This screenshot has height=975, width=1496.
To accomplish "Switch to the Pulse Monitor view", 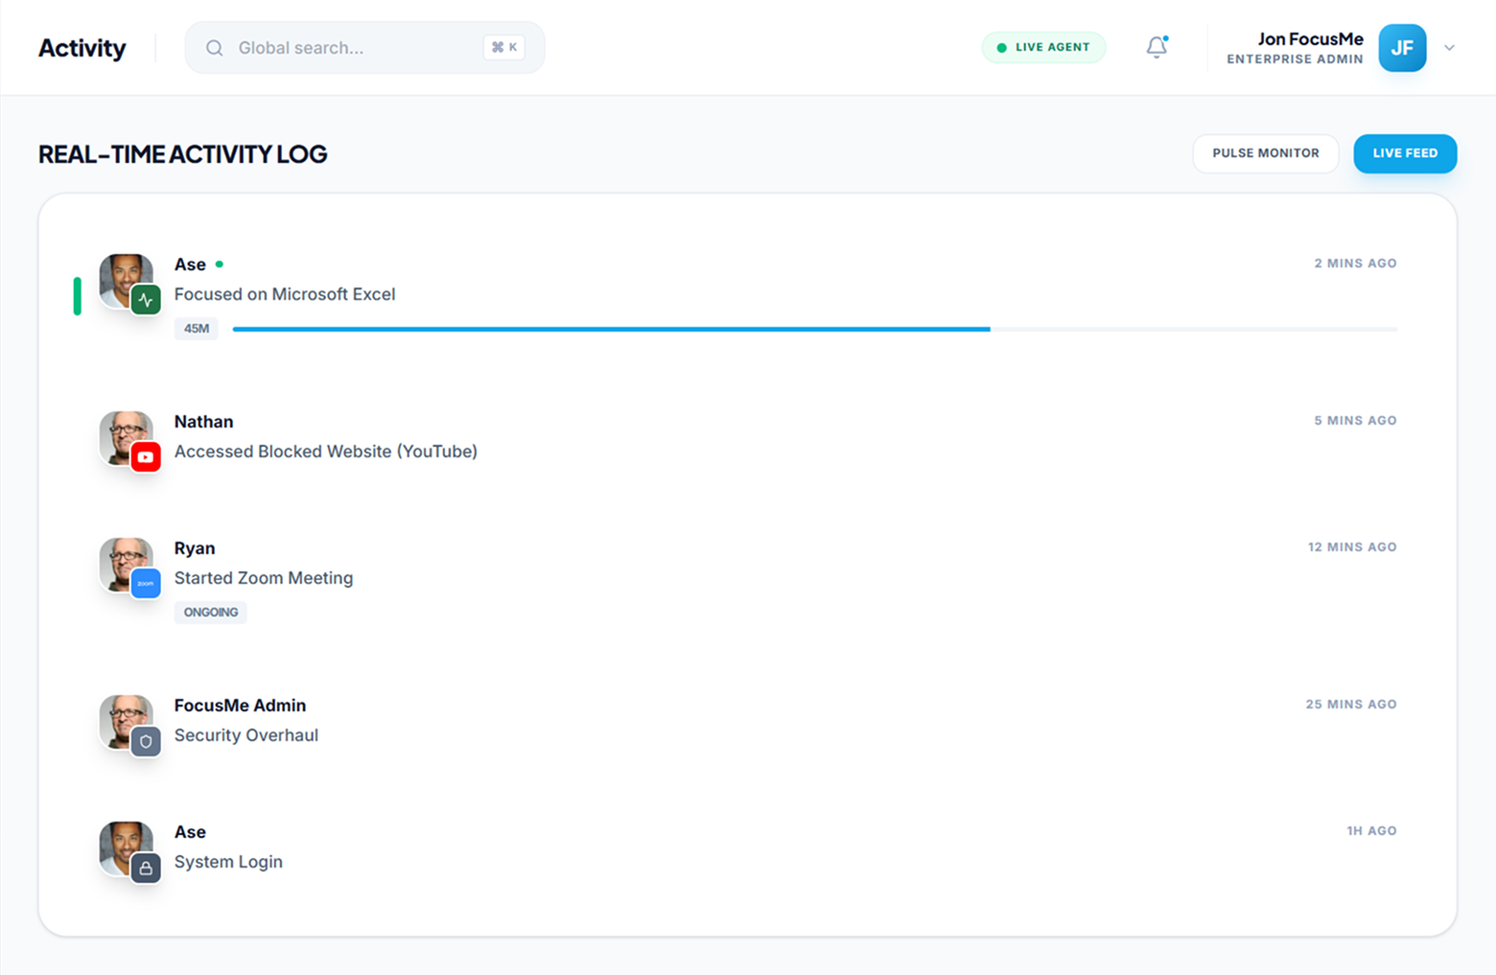I will 1265,153.
